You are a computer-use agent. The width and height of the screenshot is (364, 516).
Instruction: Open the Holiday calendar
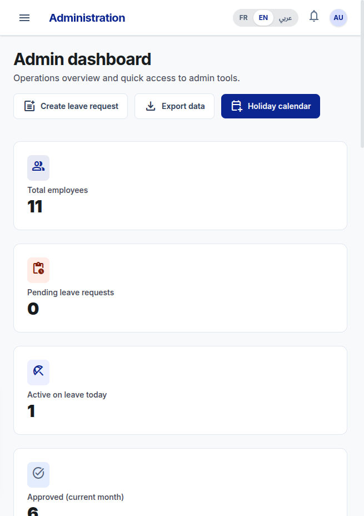(270, 106)
